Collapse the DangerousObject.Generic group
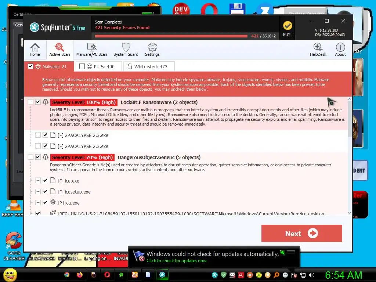The image size is (376, 282). click(x=30, y=157)
